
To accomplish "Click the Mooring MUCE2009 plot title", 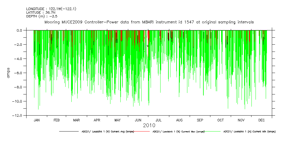I will point(149,22).
